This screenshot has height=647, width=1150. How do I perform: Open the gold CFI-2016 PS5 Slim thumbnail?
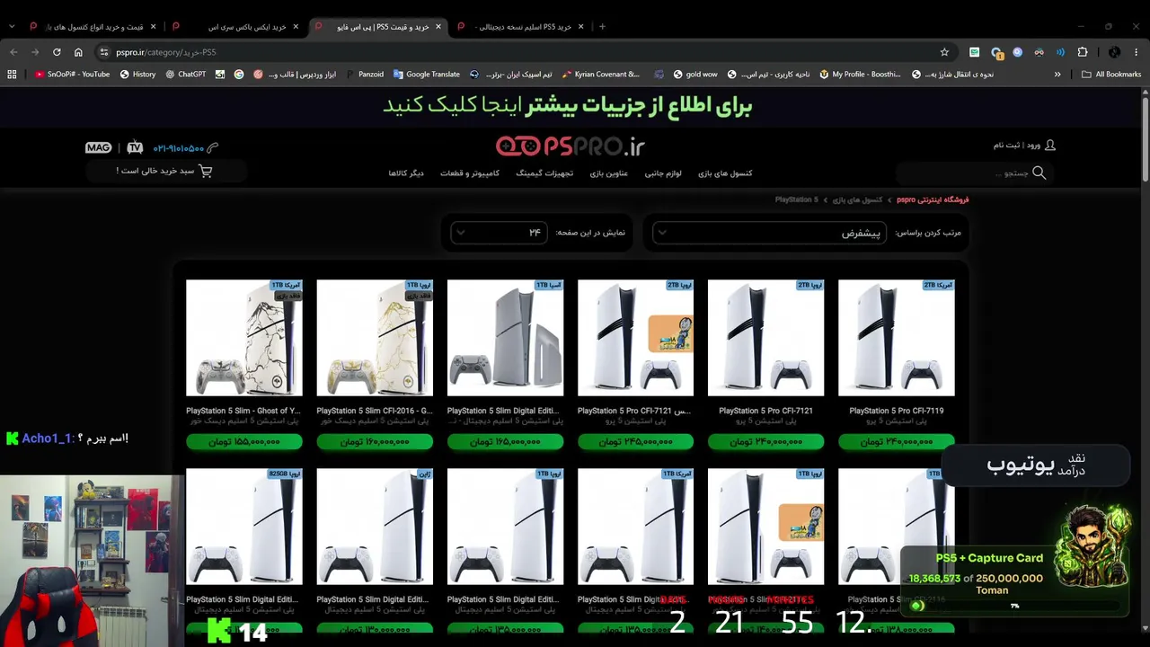pyautogui.click(x=375, y=338)
